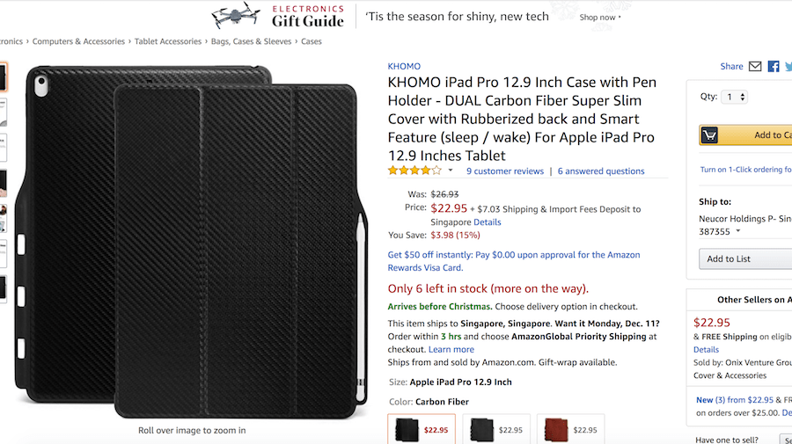Select the Carbon Fiber color option
This screenshot has height=444, width=792.
(x=422, y=429)
